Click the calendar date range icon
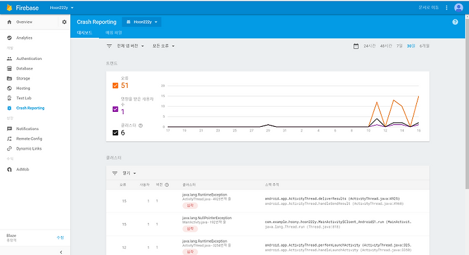The height and width of the screenshot is (255, 469). (x=356, y=46)
